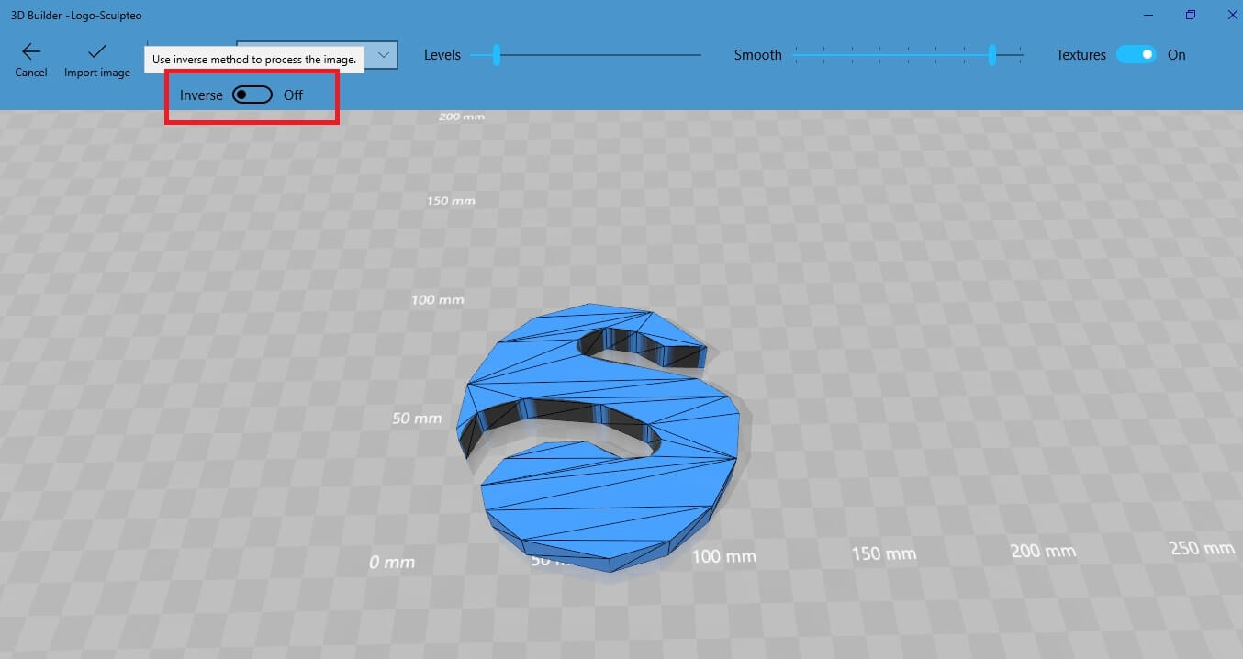Click the "Inverse" label

(x=201, y=95)
